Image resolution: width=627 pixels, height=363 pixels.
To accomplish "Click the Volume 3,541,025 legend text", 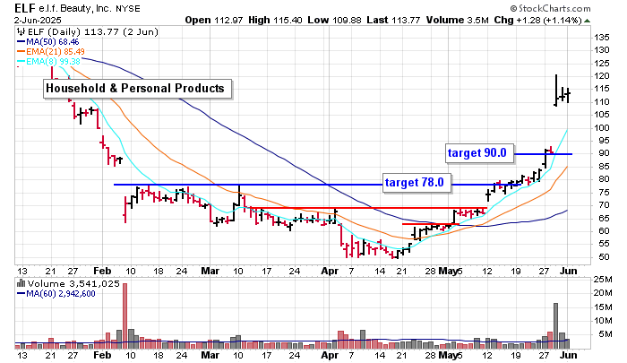I will 73,284.
